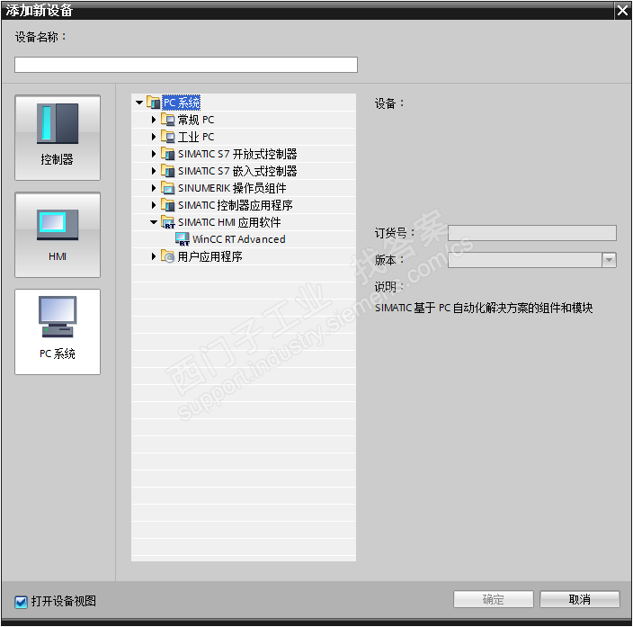Select 工业 PC in the tree
The image size is (633, 627).
point(196,137)
